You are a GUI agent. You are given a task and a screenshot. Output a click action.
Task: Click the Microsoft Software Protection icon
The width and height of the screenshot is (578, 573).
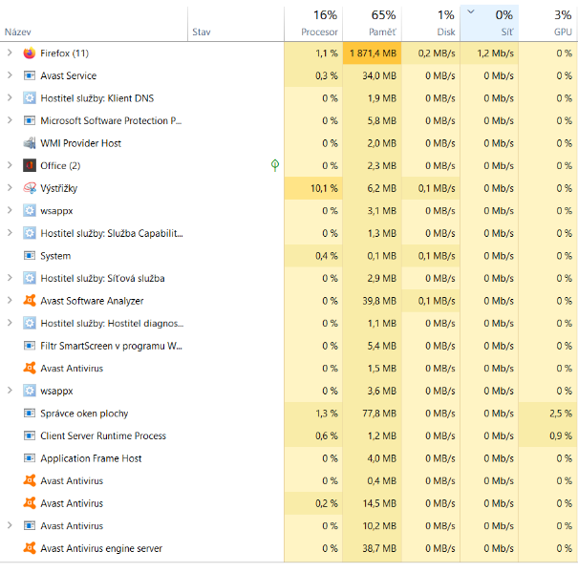click(30, 120)
